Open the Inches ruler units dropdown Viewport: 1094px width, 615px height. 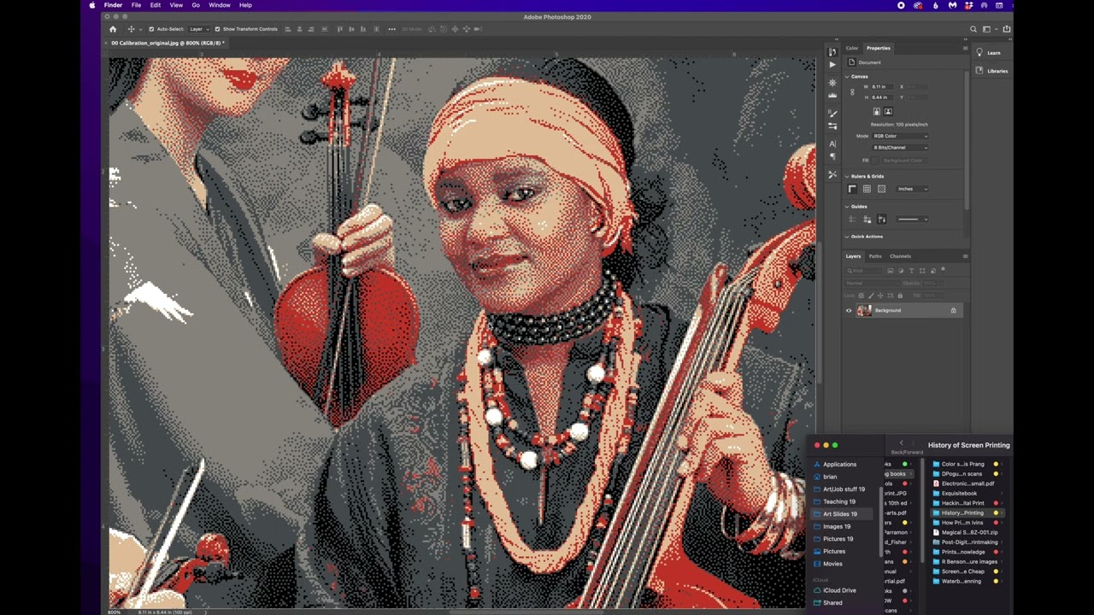pos(912,189)
